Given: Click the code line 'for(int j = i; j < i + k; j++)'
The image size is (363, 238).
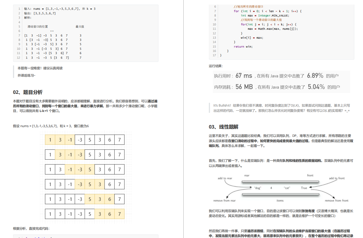Looking at the screenshot, I should (268, 24).
